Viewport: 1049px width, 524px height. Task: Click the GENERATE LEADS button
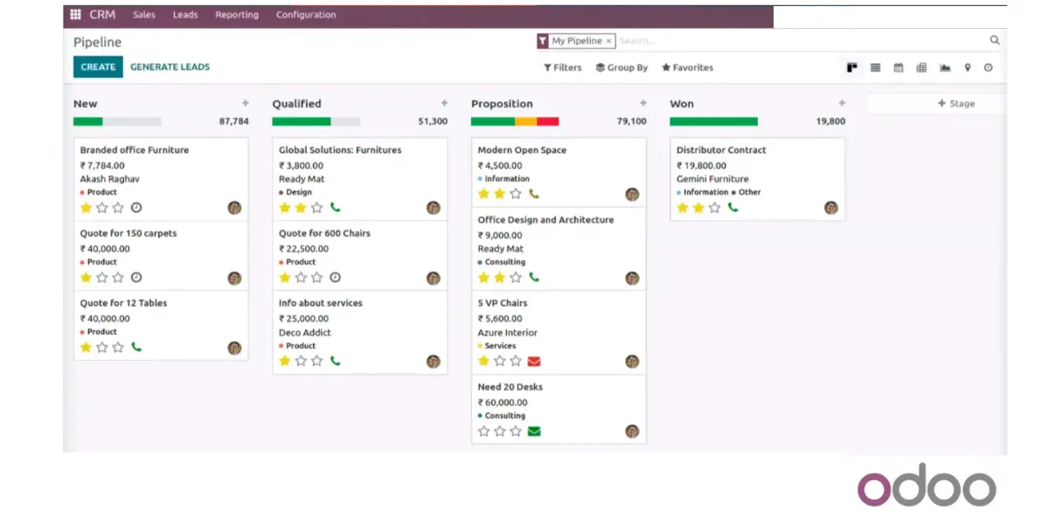pos(170,67)
